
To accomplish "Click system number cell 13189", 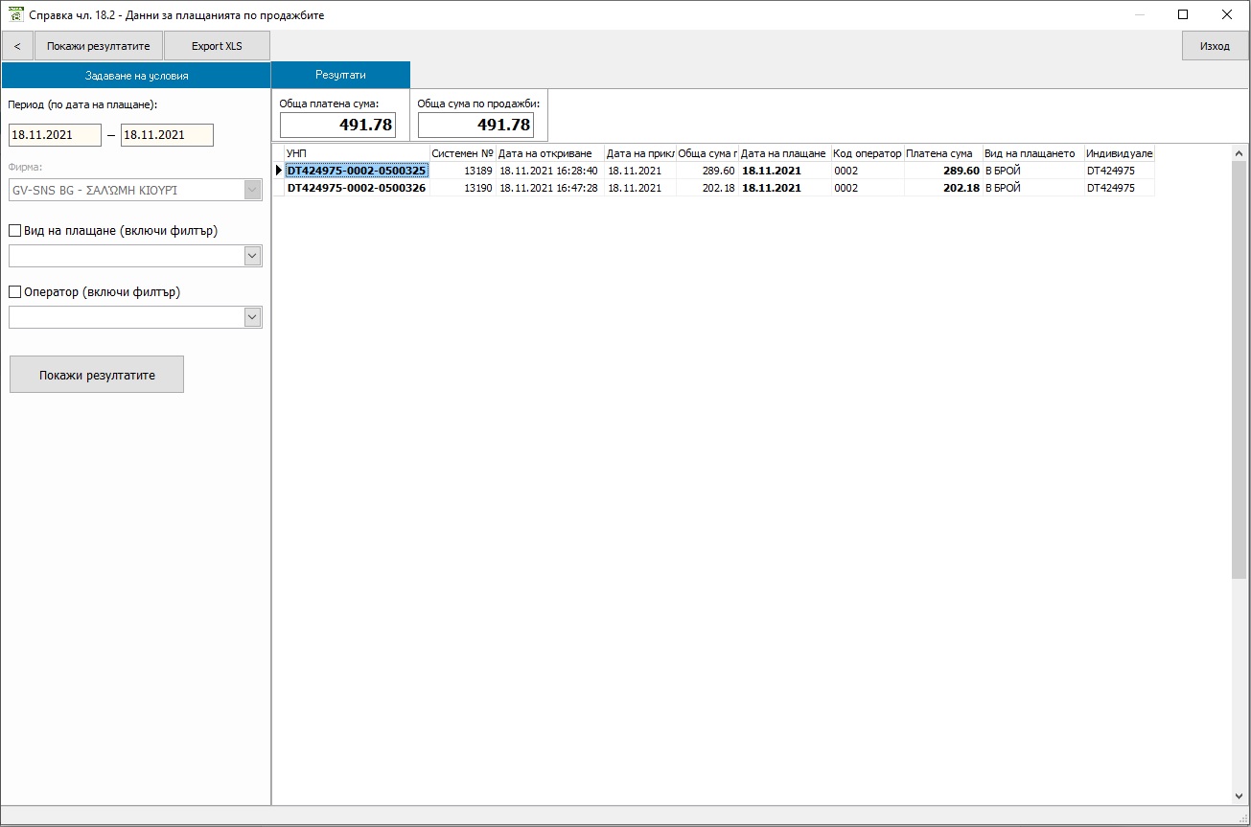I will [463, 171].
